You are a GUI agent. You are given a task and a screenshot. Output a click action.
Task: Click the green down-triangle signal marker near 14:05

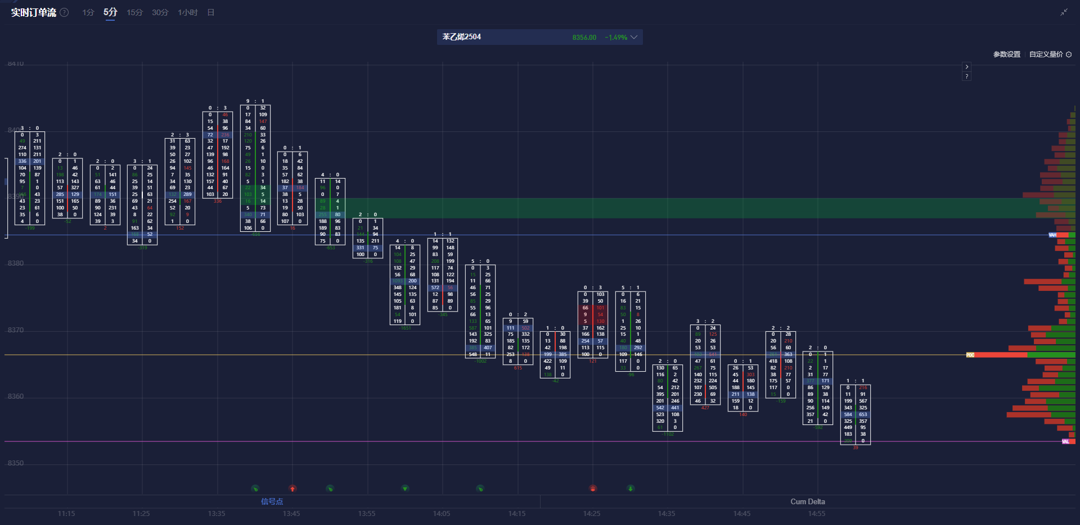click(405, 489)
